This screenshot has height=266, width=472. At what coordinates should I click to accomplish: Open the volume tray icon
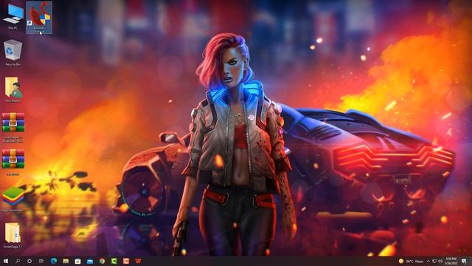440,261
